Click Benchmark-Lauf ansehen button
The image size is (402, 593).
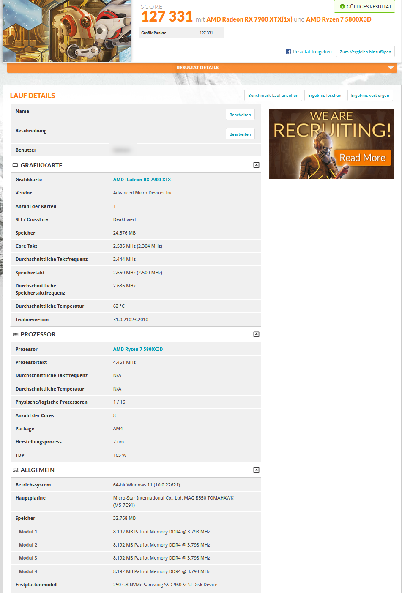[x=273, y=96]
